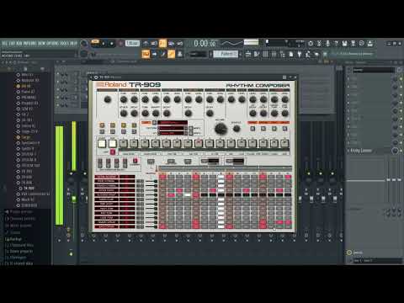Arm the Record transport button
The image size is (404, 303).
pos(120,44)
